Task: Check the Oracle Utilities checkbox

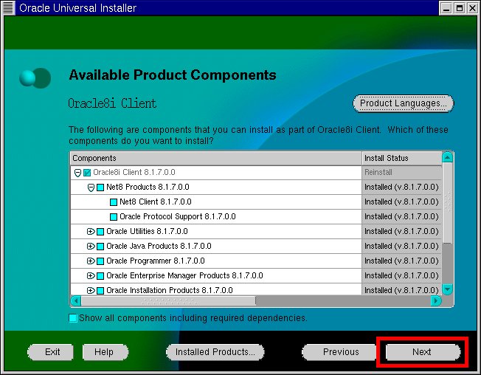Action: click(100, 232)
